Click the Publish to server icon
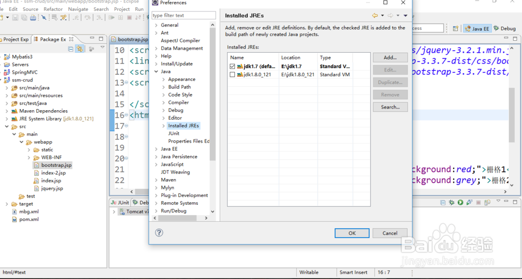Viewport: 522px width, 279px height. coord(488,202)
